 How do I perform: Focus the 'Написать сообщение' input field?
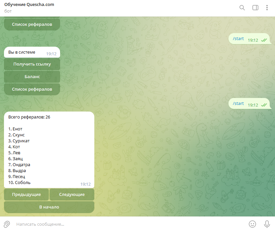[130, 224]
